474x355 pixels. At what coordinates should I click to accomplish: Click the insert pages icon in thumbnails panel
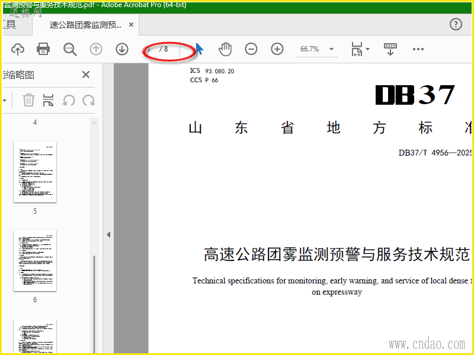click(49, 100)
